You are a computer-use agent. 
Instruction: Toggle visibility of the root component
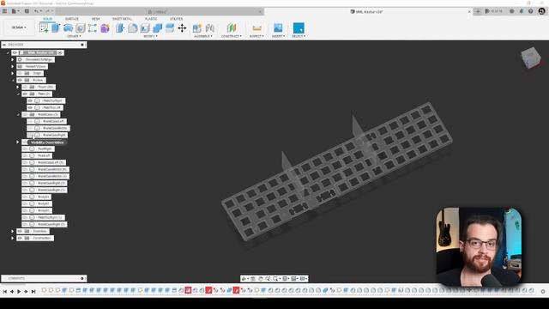pyautogui.click(x=15, y=52)
